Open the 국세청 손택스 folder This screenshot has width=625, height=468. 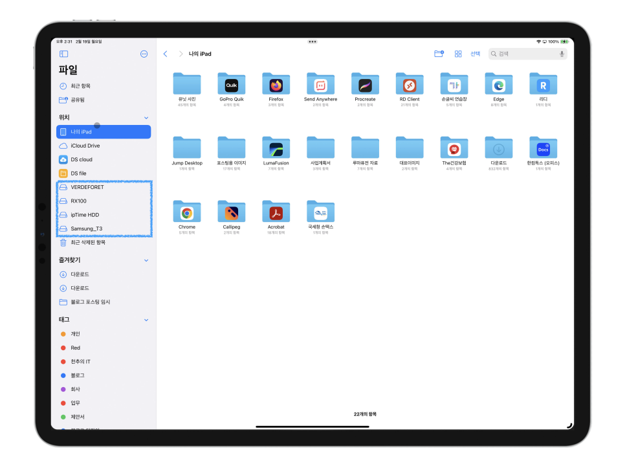point(320,217)
